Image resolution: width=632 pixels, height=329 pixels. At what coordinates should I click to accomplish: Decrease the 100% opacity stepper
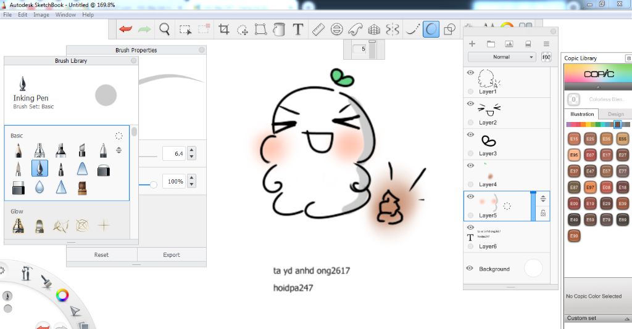pos(192,184)
